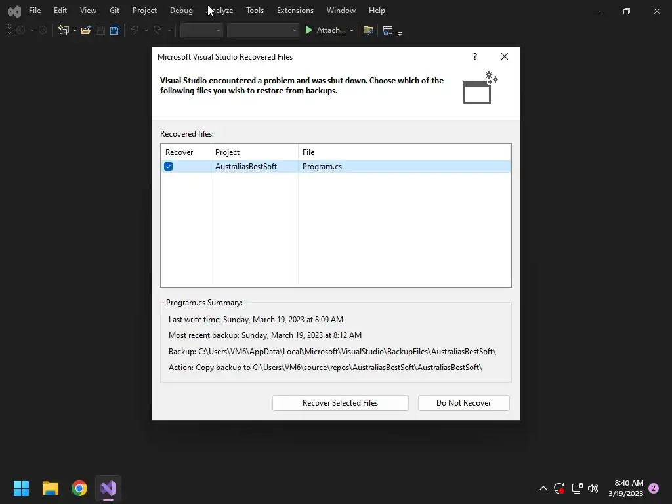Click the network tray icon
This screenshot has width=672, height=504.
[577, 488]
